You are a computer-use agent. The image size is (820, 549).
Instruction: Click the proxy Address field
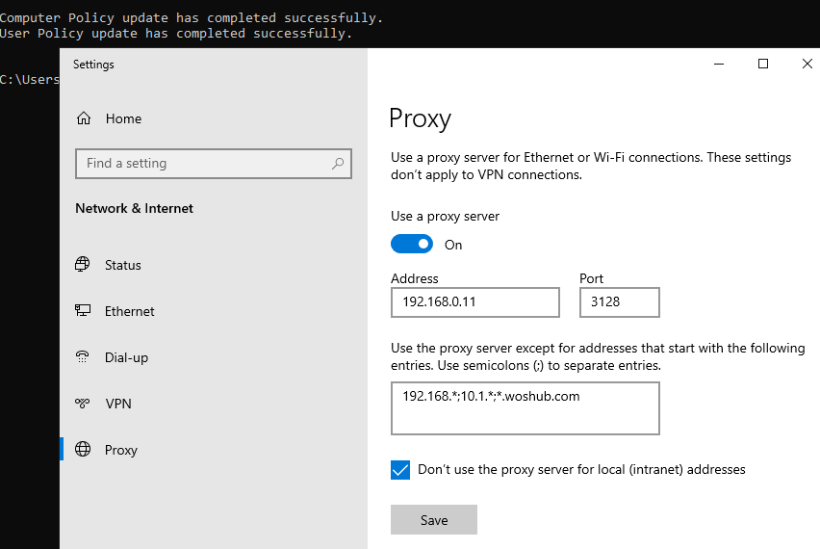[475, 302]
